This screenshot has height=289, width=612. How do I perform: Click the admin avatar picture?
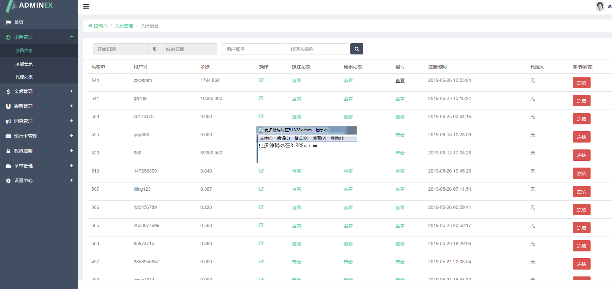click(600, 6)
